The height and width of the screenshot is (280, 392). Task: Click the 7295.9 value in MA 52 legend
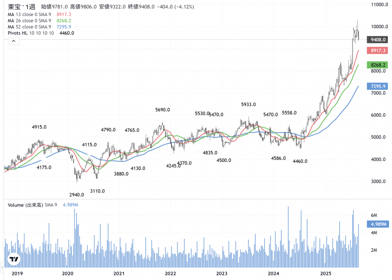tap(64, 27)
